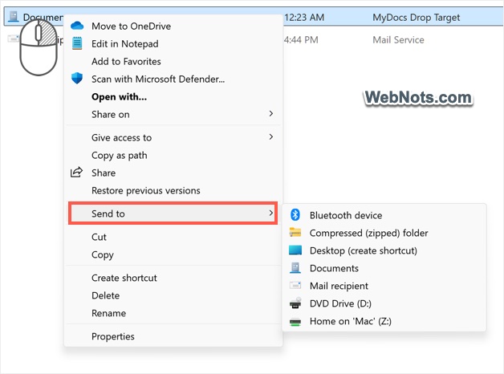Click the 4:44 PM date cell
504x374 pixels.
tap(301, 40)
